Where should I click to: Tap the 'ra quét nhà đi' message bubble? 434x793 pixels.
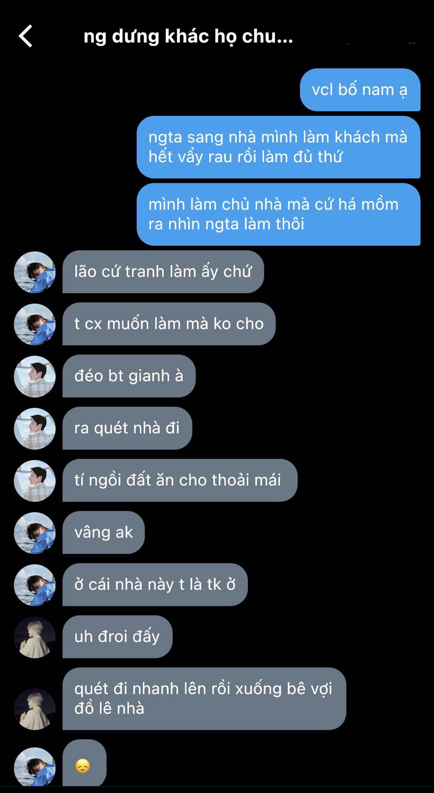coord(127,428)
